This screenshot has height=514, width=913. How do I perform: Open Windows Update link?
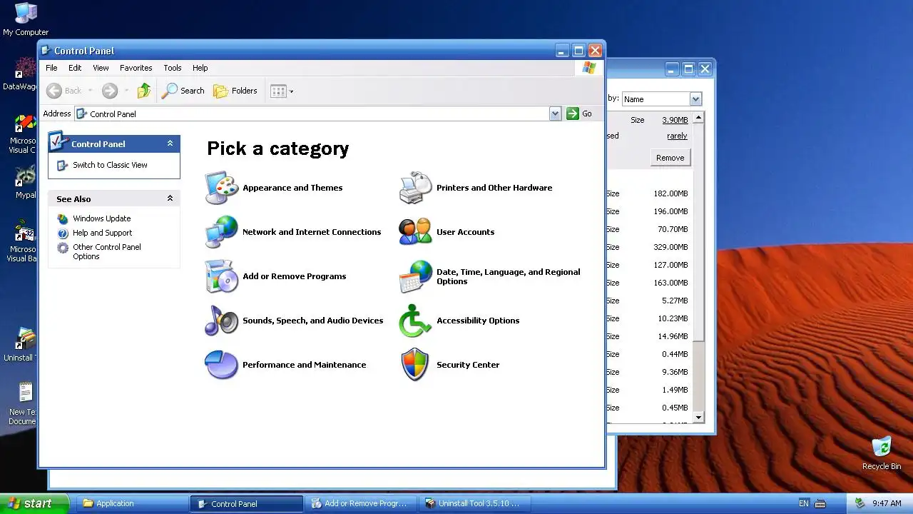pyautogui.click(x=102, y=218)
